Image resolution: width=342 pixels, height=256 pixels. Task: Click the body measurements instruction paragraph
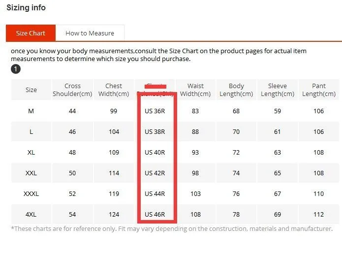pos(158,55)
